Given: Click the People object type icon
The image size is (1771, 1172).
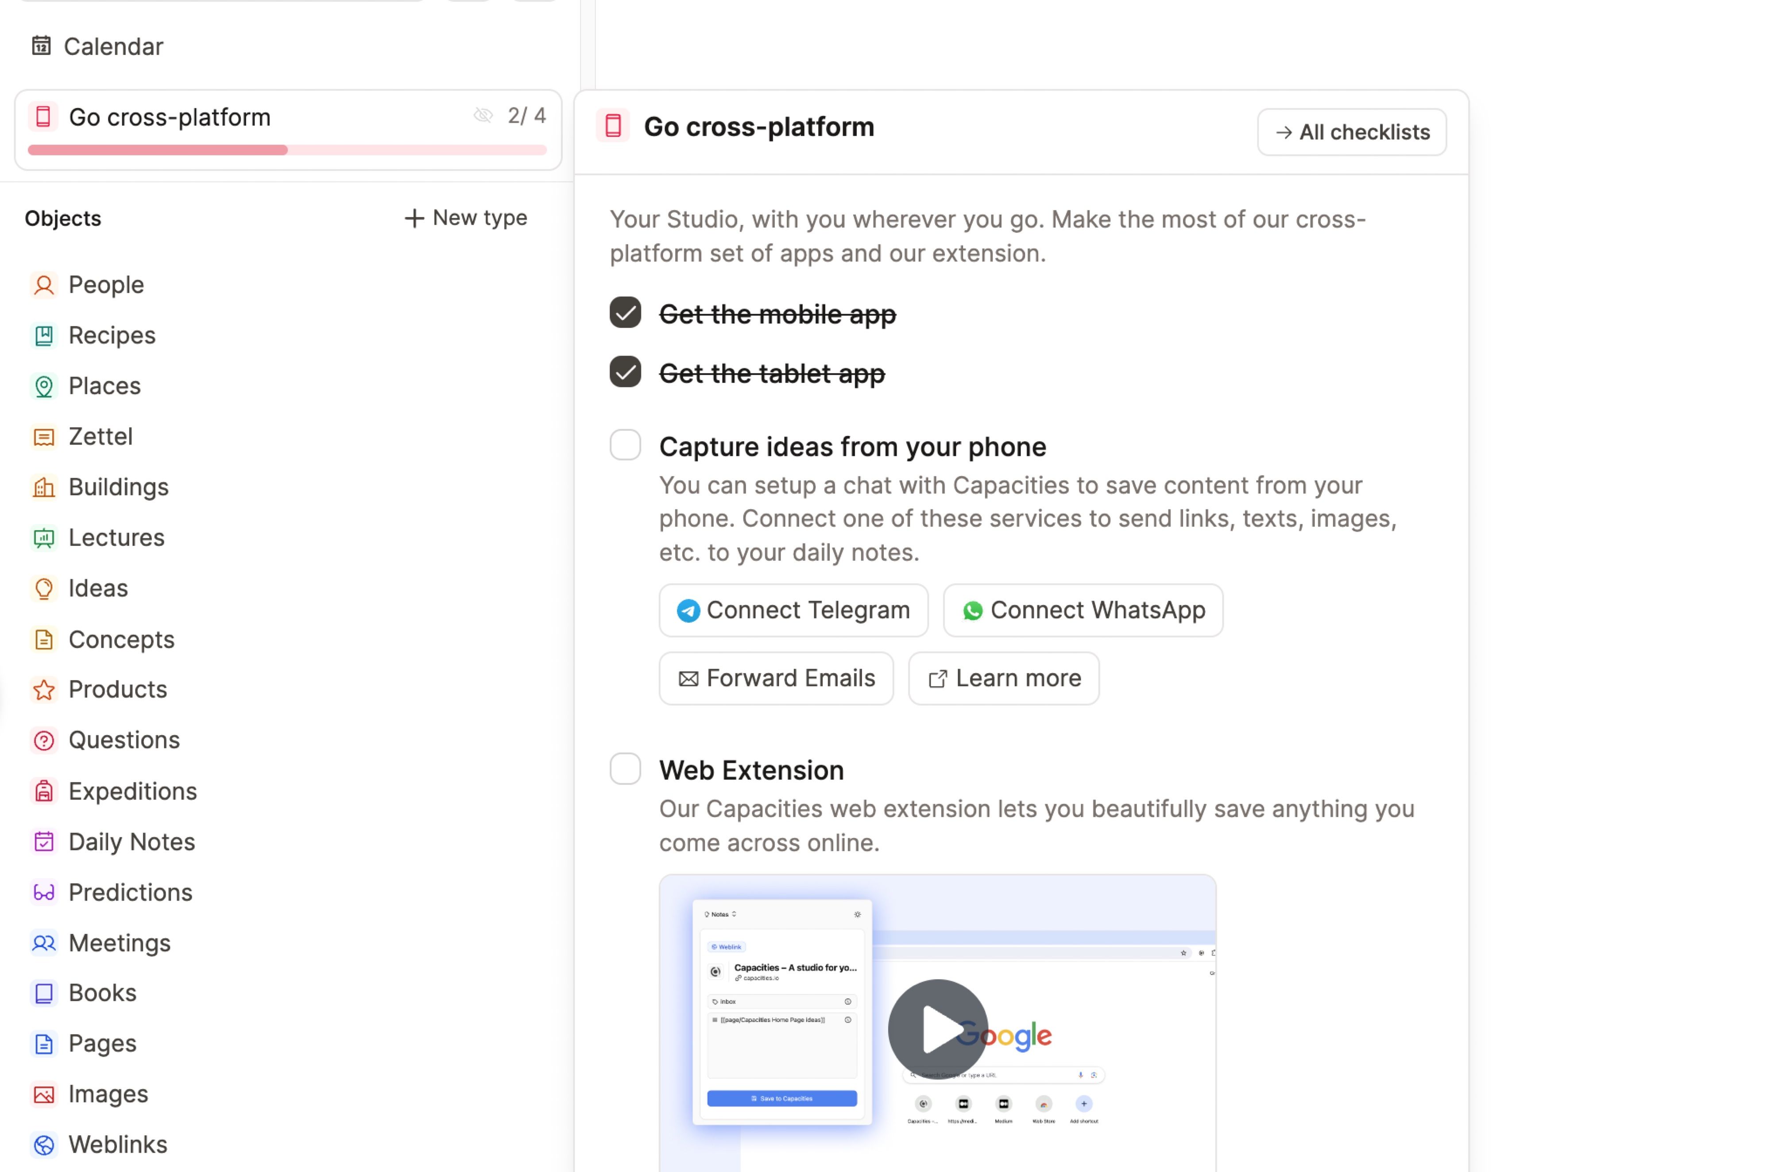Looking at the screenshot, I should click(43, 285).
